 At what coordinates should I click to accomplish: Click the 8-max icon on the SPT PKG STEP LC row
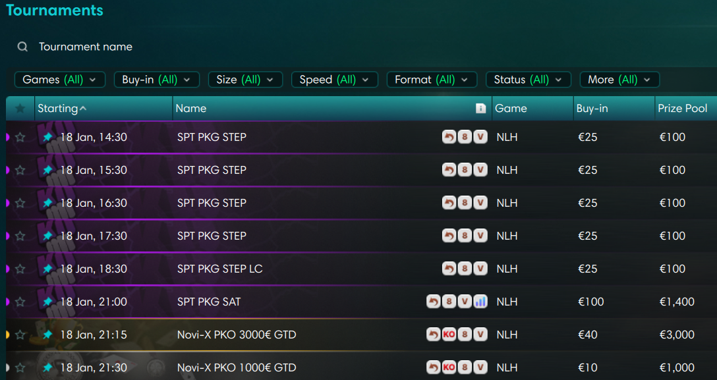click(465, 269)
